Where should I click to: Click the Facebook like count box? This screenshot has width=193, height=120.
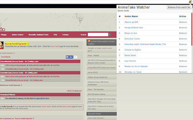click(76, 57)
